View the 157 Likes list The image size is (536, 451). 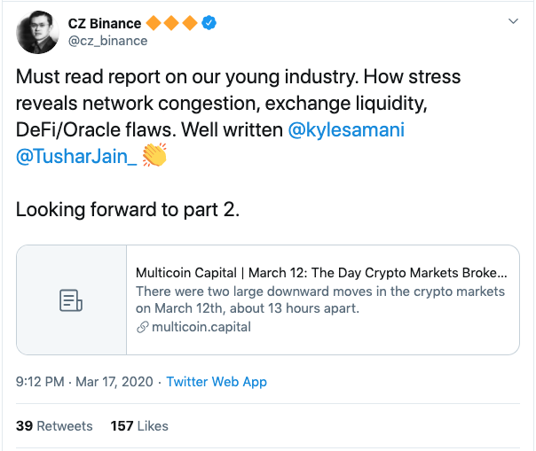click(139, 426)
